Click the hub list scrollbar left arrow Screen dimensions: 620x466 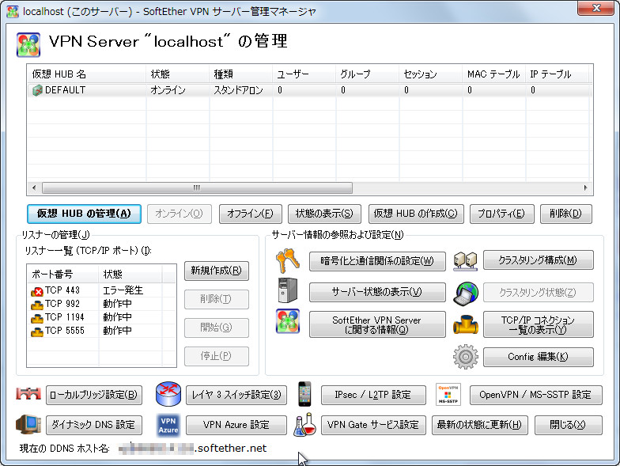34,188
